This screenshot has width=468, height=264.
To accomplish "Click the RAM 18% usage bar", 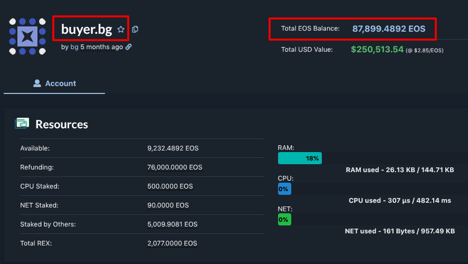I will pyautogui.click(x=300, y=158).
